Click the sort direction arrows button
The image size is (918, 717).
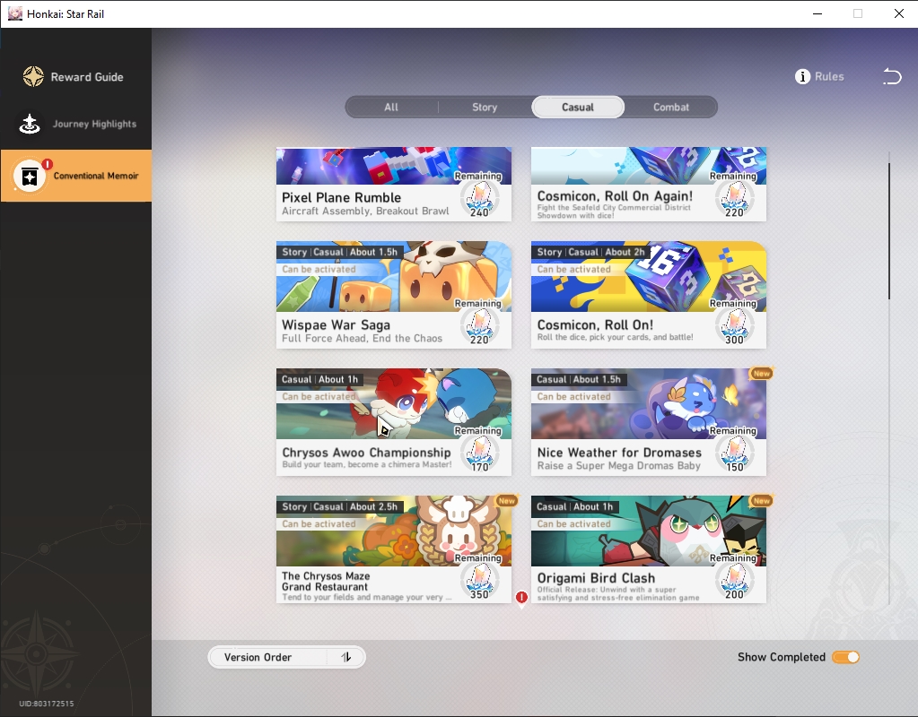coord(346,657)
